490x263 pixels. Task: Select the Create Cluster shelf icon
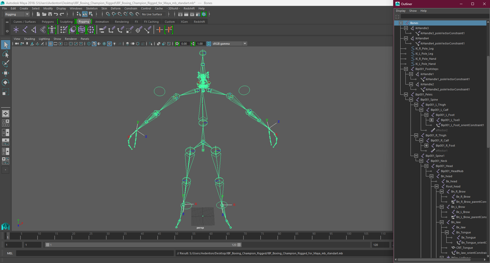[91, 30]
